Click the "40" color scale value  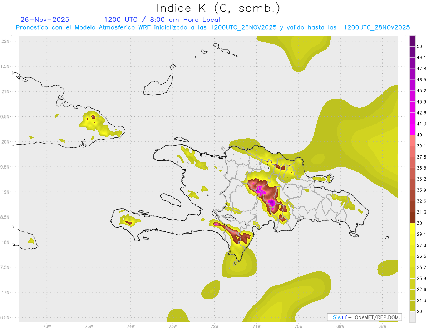[x=420, y=135]
